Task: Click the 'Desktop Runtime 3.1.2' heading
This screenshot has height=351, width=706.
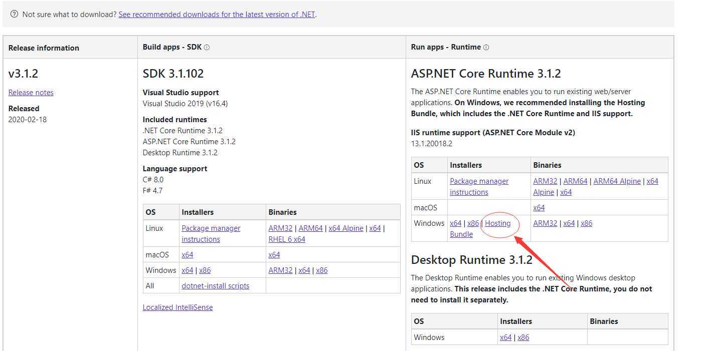Action: 472,260
